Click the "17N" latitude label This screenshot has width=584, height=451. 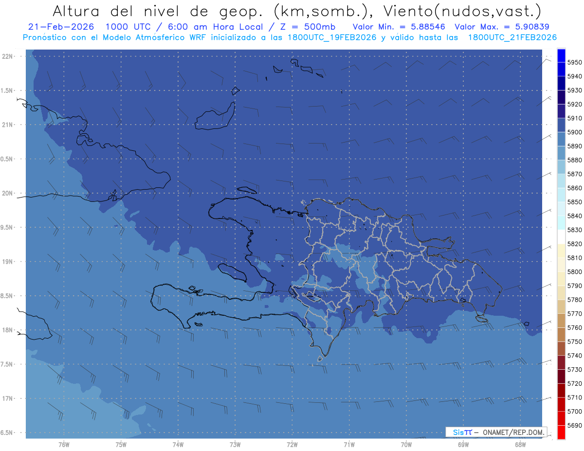tap(8, 399)
